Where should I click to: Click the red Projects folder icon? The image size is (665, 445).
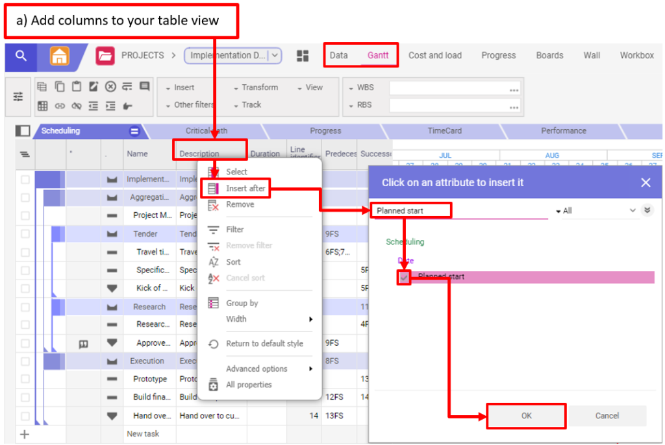105,56
